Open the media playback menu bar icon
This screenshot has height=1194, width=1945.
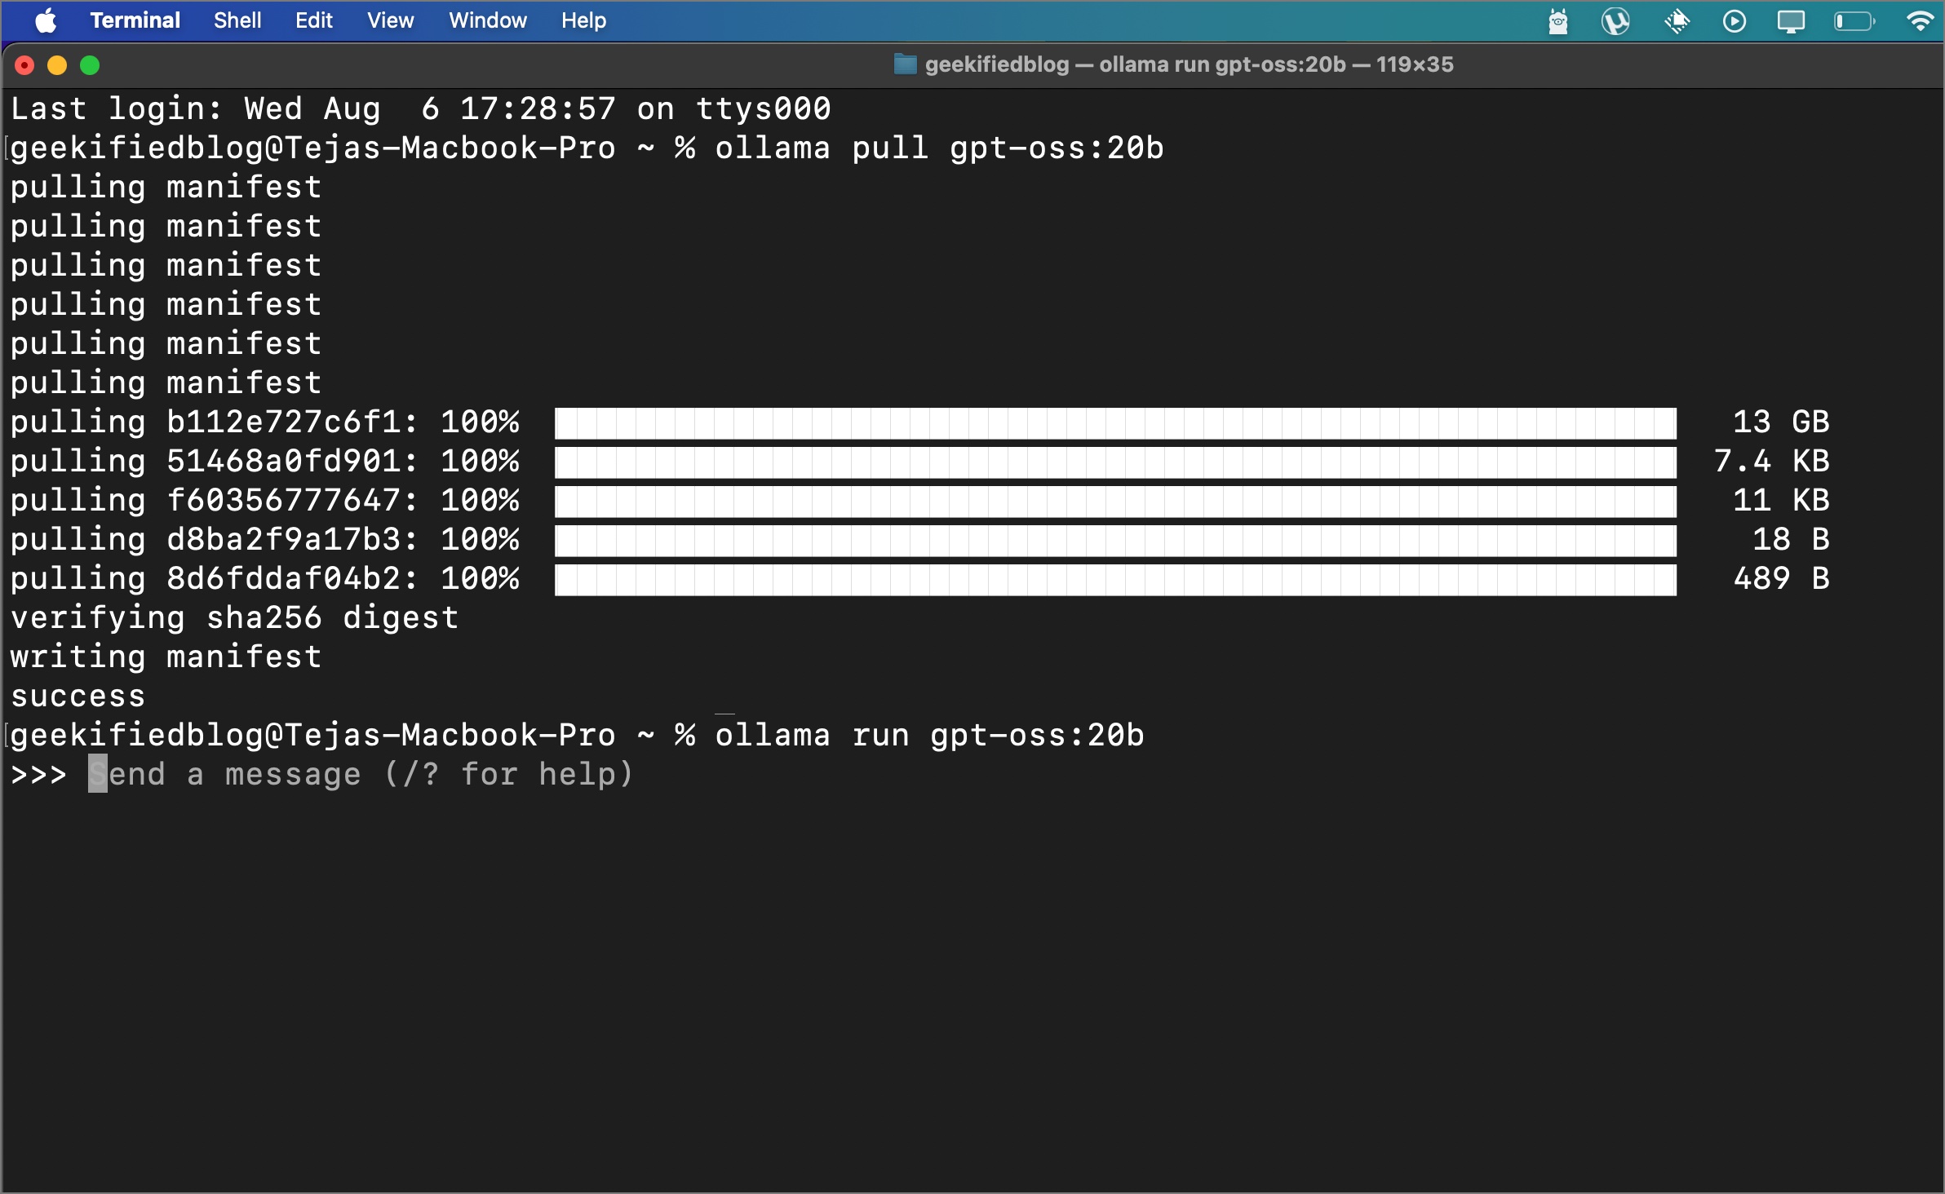(1735, 21)
